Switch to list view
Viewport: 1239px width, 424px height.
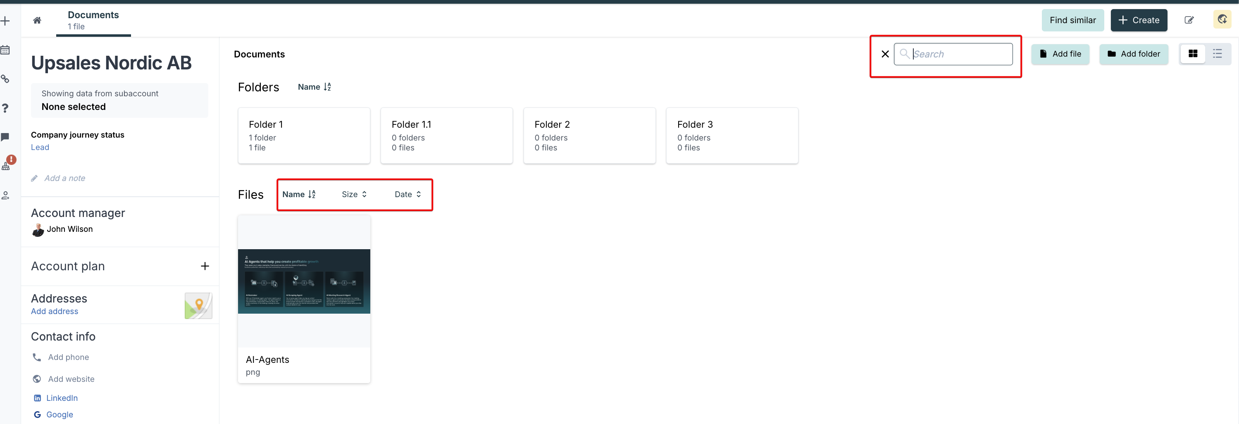tap(1218, 54)
